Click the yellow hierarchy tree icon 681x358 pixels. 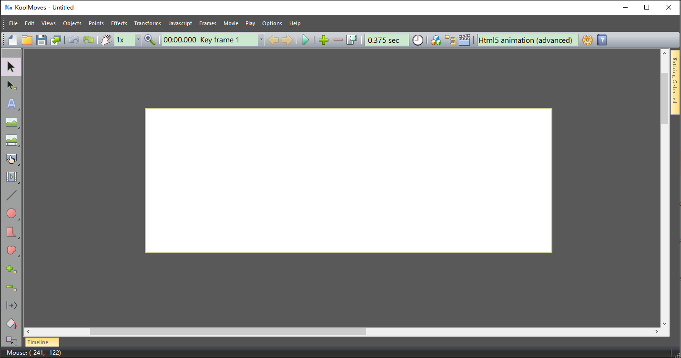450,40
